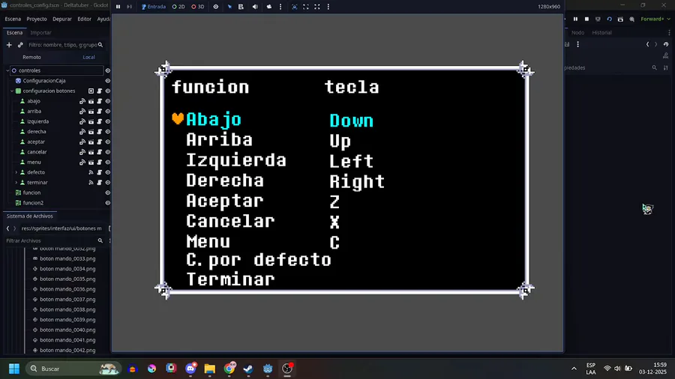Screen dimensions: 675x379
Task: Open the script icon on izquierda node
Action: (x=100, y=121)
